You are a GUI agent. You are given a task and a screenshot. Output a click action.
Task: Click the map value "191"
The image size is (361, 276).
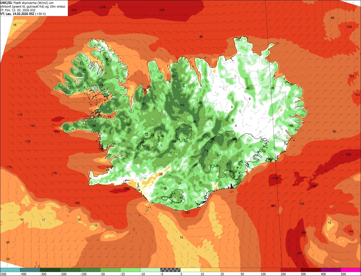[187, 213]
